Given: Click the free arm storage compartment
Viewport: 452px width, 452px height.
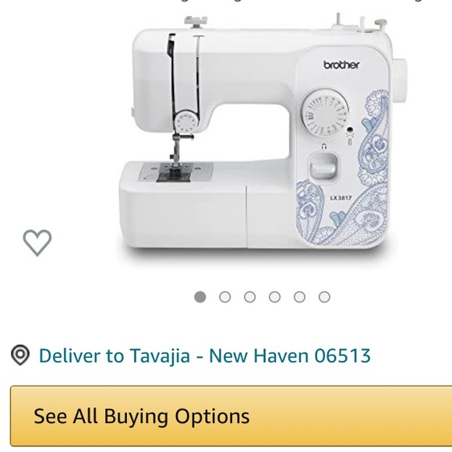Looking at the screenshot, I should coord(183,216).
